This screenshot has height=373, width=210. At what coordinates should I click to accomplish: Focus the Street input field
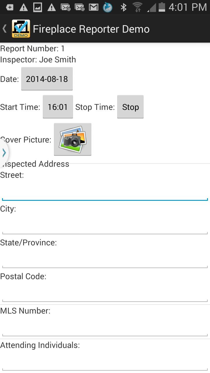click(105, 192)
